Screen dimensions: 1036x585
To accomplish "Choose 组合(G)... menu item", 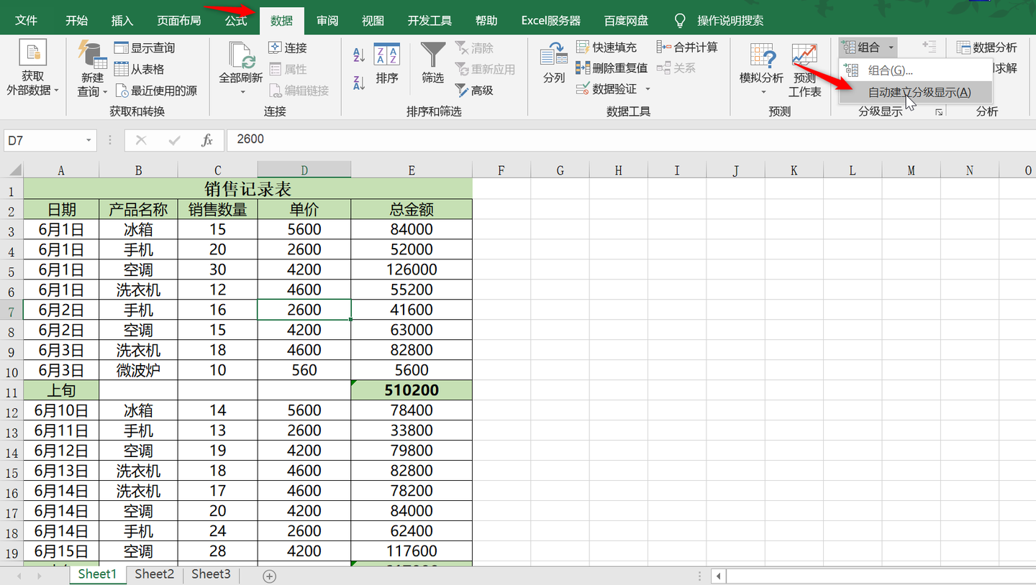I will click(916, 70).
